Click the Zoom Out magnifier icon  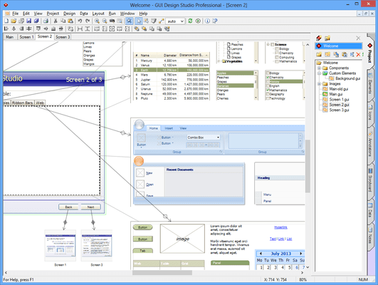click(105, 21)
